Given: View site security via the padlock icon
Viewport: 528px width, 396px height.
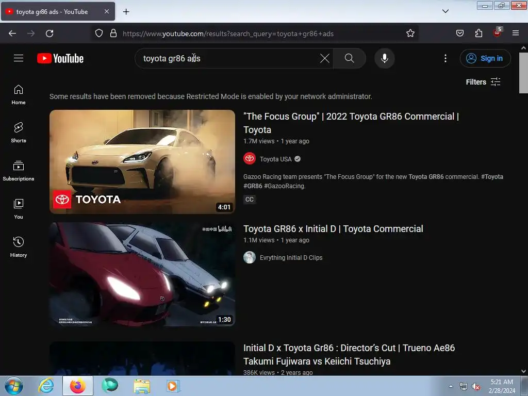Looking at the screenshot, I should (113, 34).
